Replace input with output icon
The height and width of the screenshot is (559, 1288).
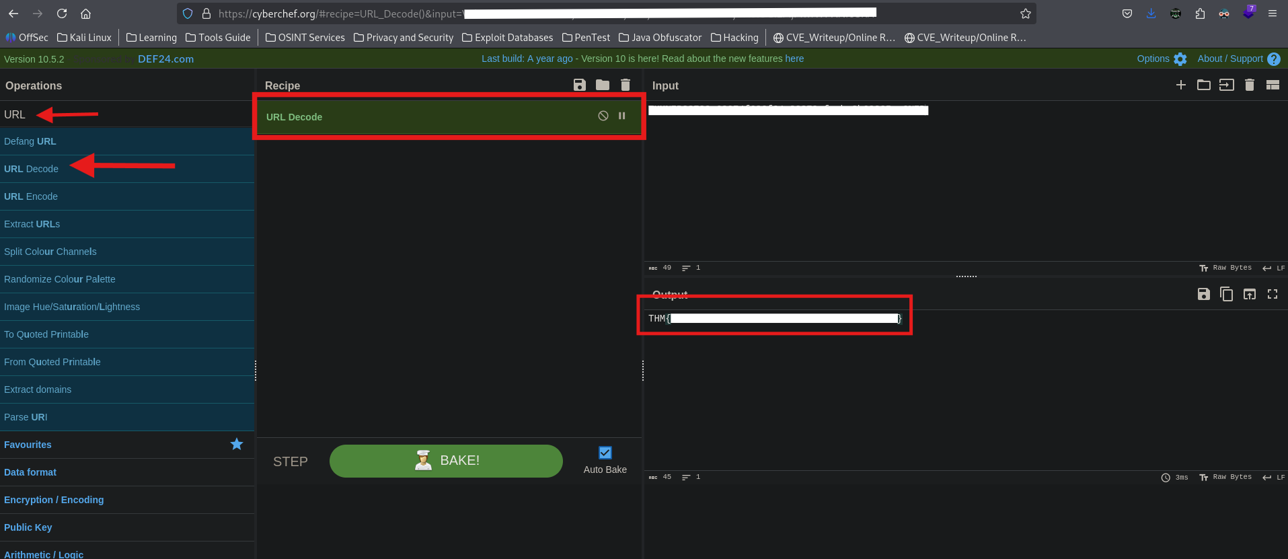[1250, 294]
